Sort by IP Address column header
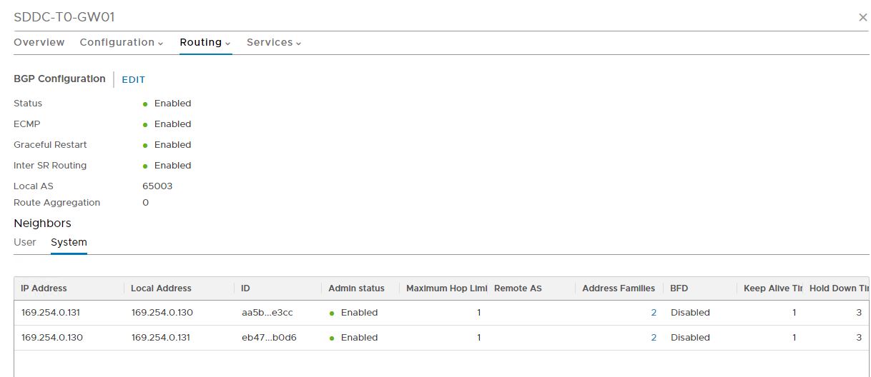Viewport: 871px width, 377px height. click(x=44, y=288)
